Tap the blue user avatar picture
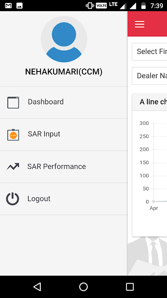 coord(64,39)
